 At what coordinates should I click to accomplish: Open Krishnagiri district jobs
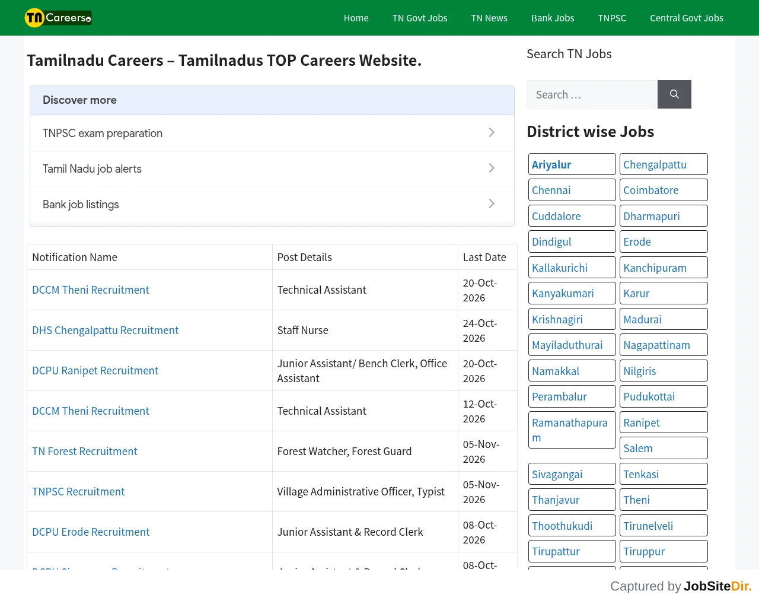pos(572,319)
